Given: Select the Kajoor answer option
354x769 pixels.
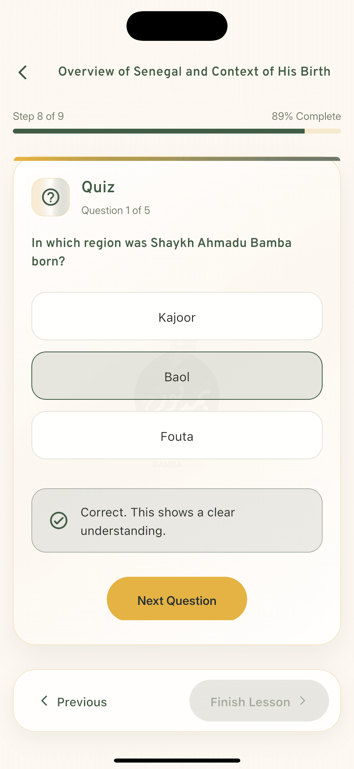Looking at the screenshot, I should point(177,317).
